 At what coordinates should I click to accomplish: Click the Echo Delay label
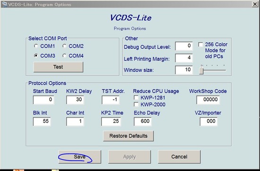coord(147,113)
